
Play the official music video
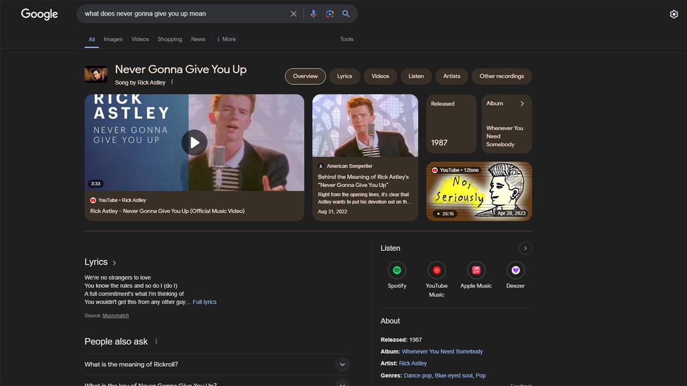click(x=194, y=143)
